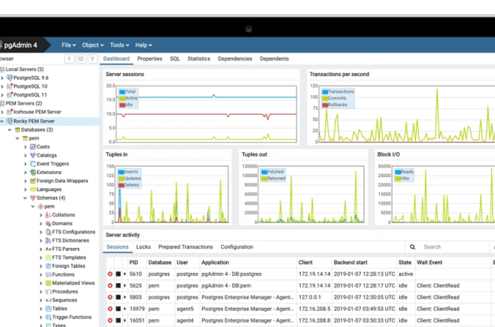Click the Domains node icon
This screenshot has width=495, height=327.
tap(48, 224)
